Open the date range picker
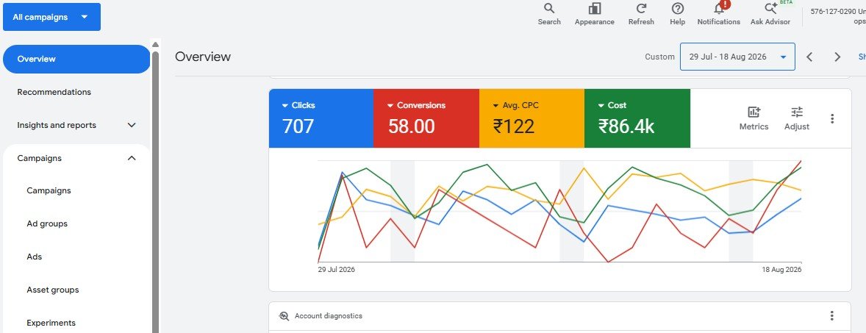866x333 pixels. [x=737, y=57]
